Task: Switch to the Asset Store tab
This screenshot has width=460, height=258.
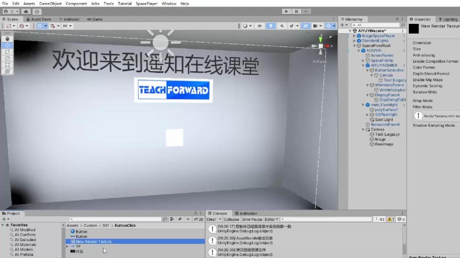Action: [x=39, y=19]
